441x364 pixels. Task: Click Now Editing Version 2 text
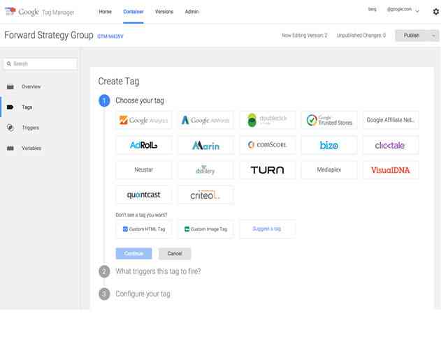point(305,36)
